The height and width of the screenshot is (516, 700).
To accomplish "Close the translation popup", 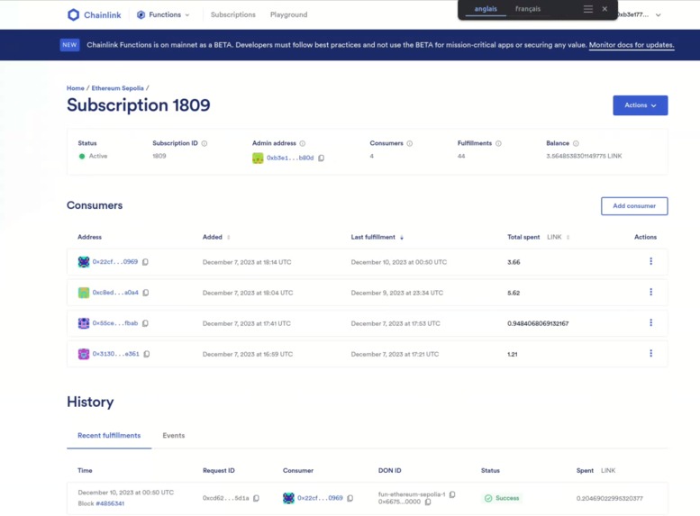I will 605,9.
